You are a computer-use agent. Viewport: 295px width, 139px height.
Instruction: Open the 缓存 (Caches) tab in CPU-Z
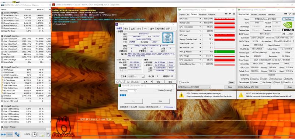pyautogui.click(x=126, y=29)
